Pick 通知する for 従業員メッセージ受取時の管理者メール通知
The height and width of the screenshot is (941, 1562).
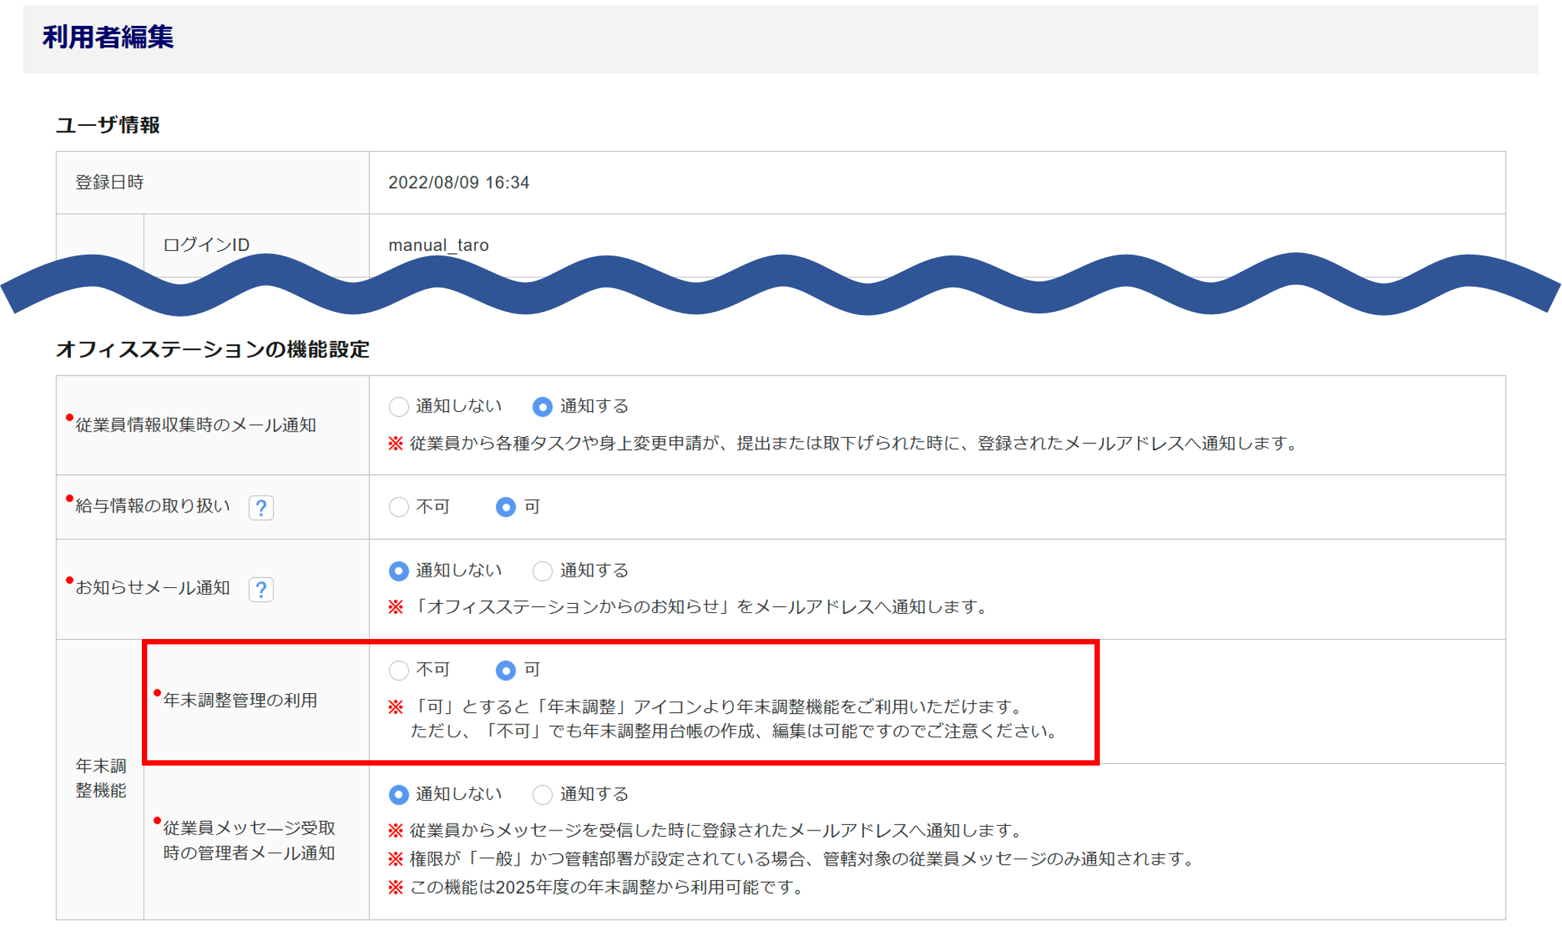[x=542, y=795]
